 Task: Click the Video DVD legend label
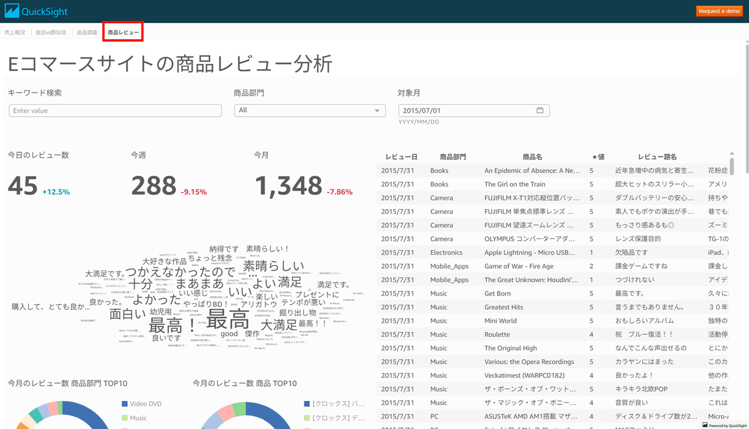[x=146, y=403]
